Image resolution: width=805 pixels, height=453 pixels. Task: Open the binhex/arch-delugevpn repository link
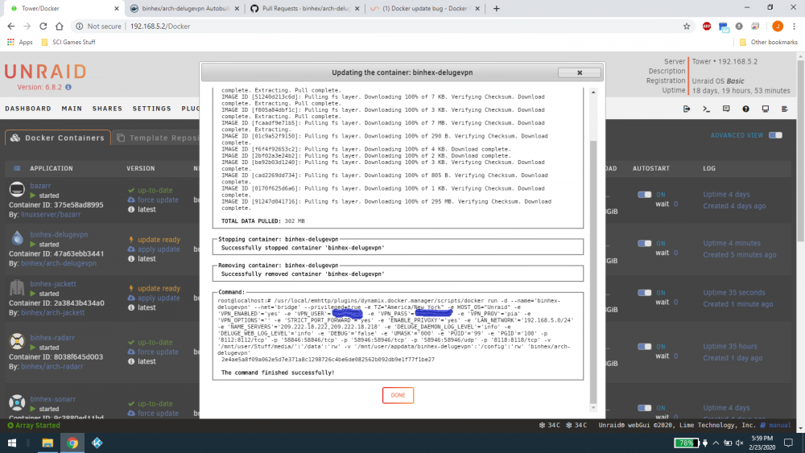59,263
